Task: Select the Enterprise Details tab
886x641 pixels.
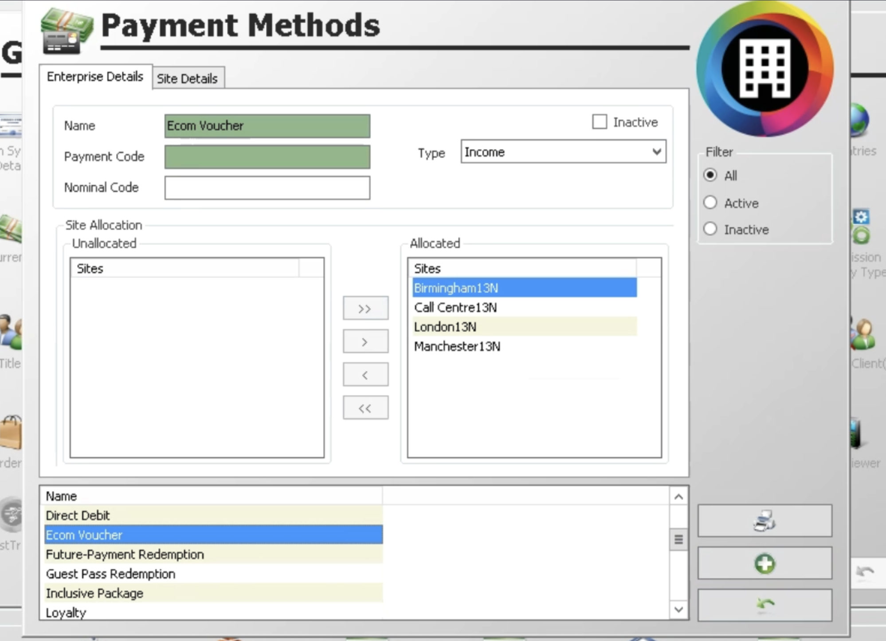Action: 95,77
